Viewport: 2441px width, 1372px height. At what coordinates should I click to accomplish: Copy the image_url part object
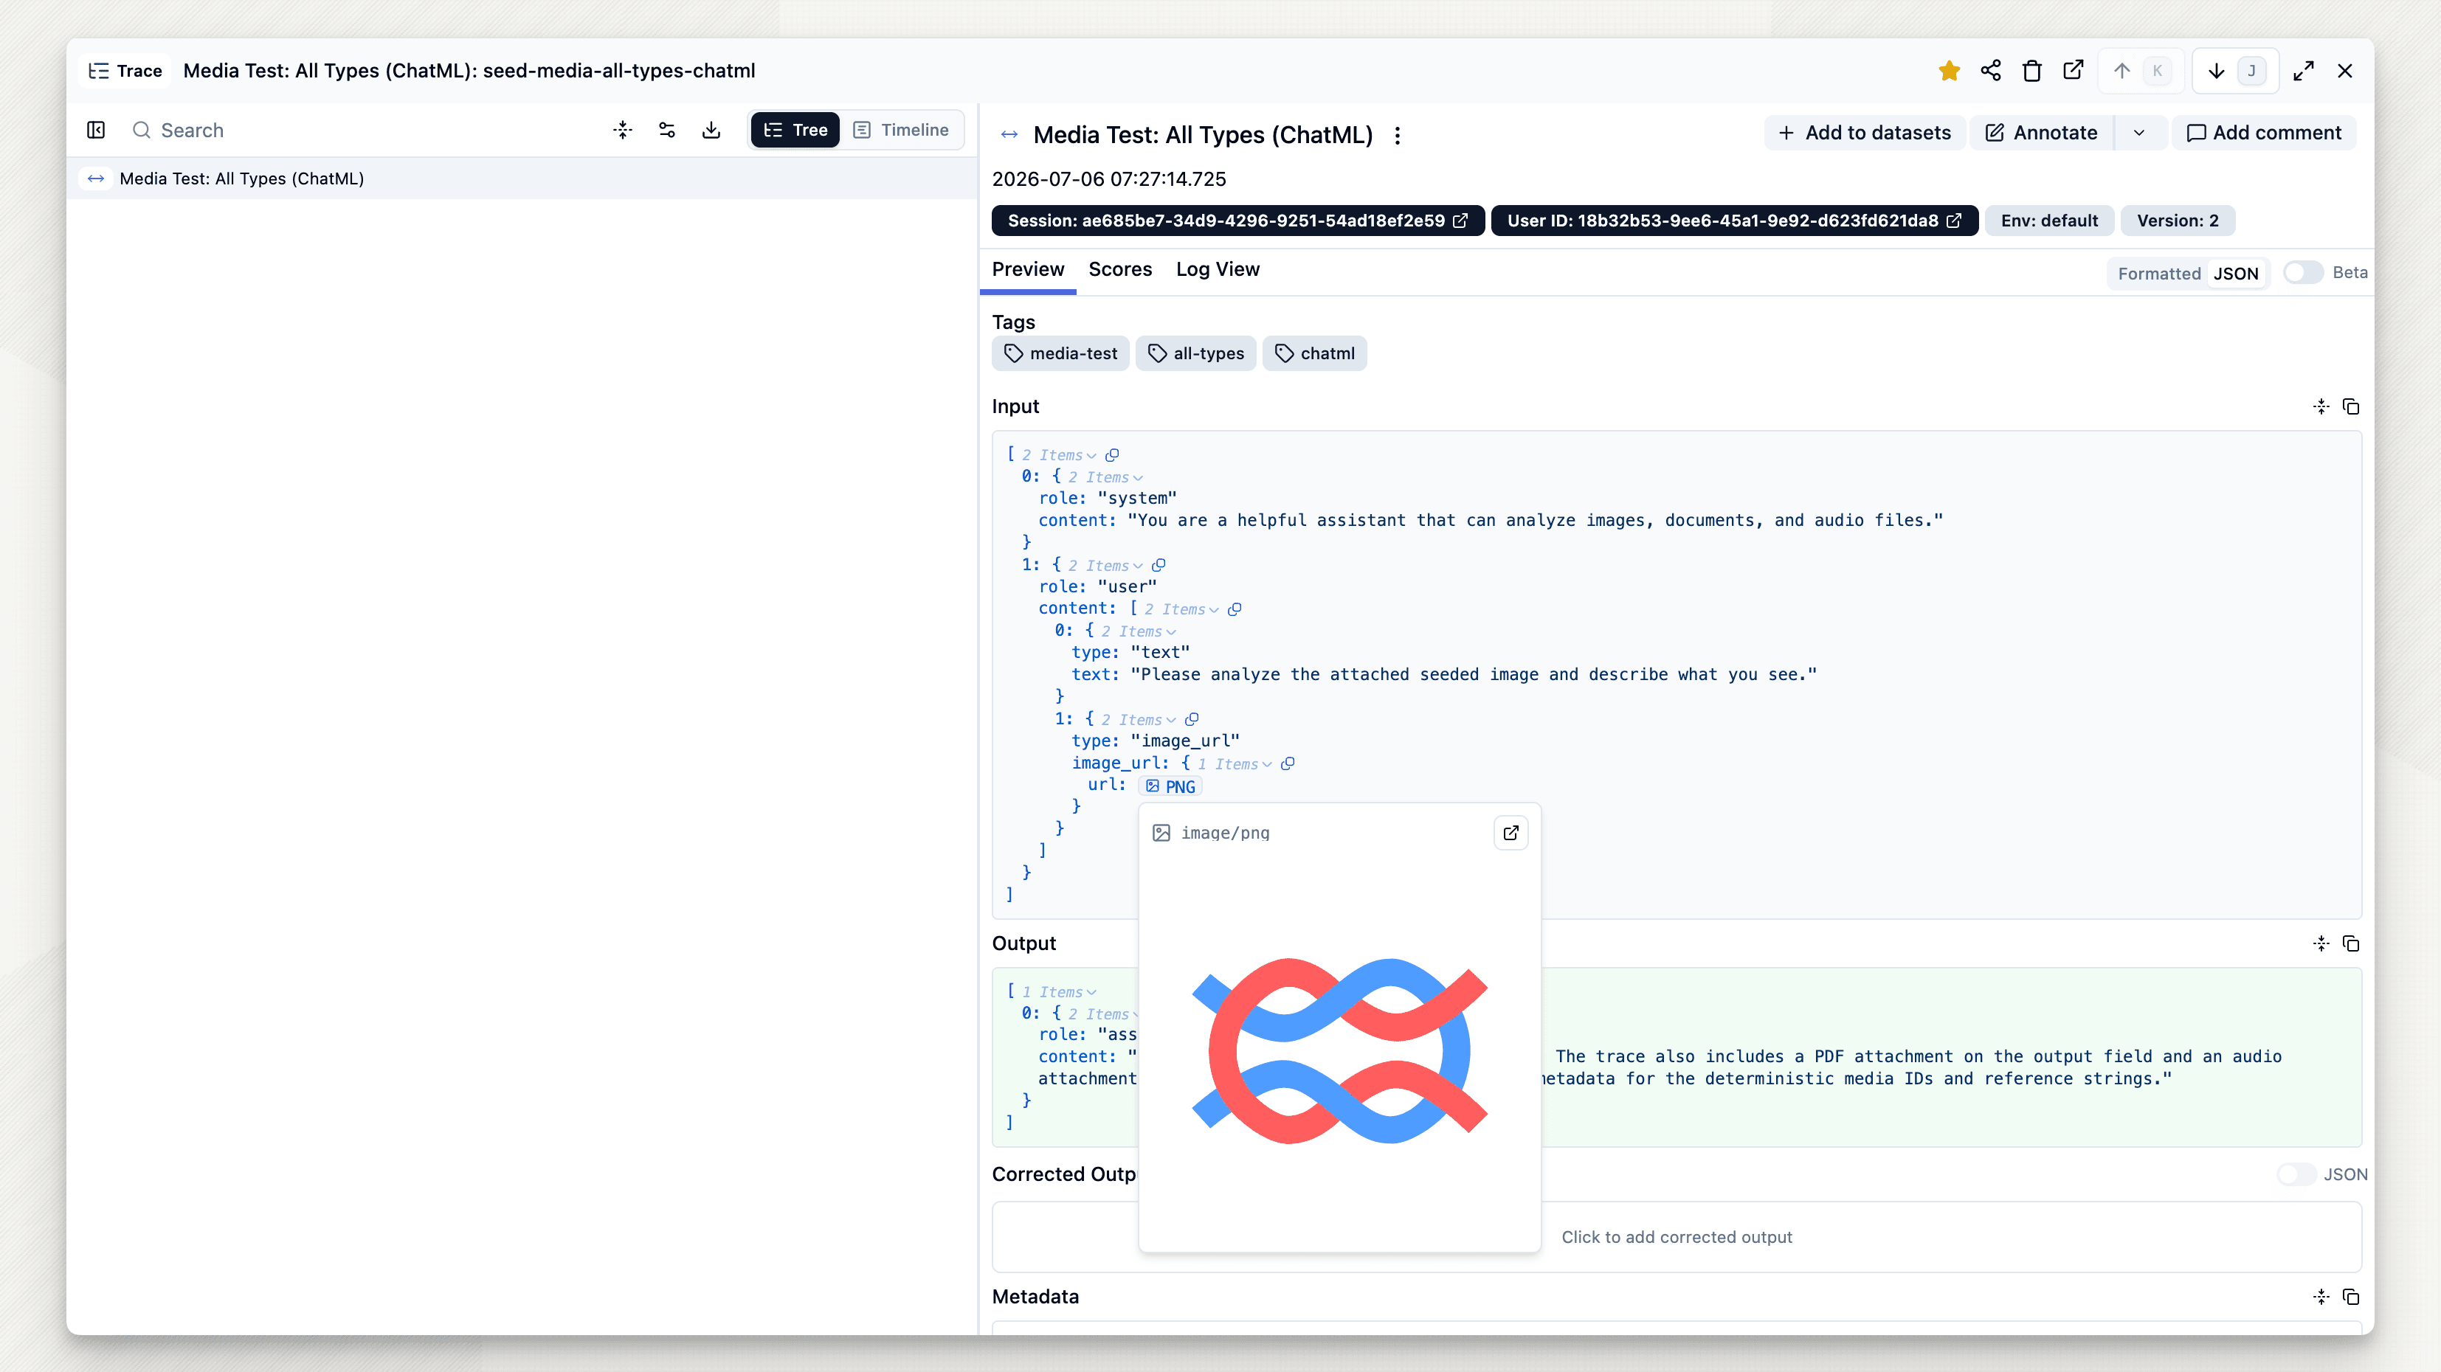coord(1192,719)
